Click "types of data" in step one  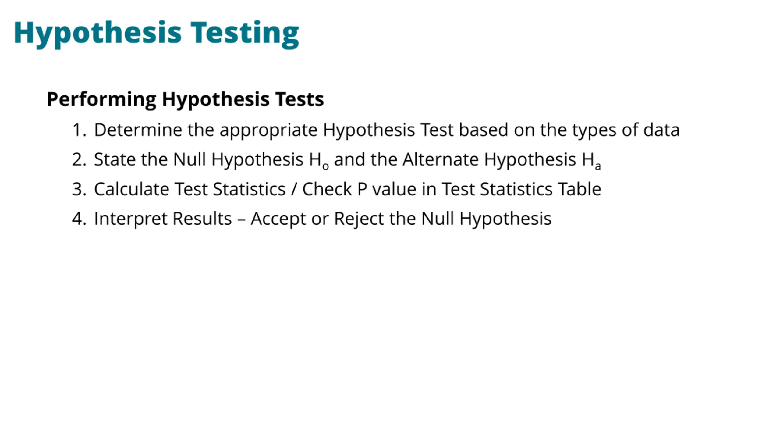coord(626,130)
